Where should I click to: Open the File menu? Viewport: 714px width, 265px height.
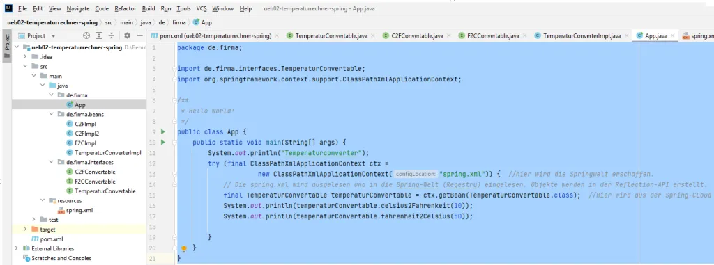[22, 8]
